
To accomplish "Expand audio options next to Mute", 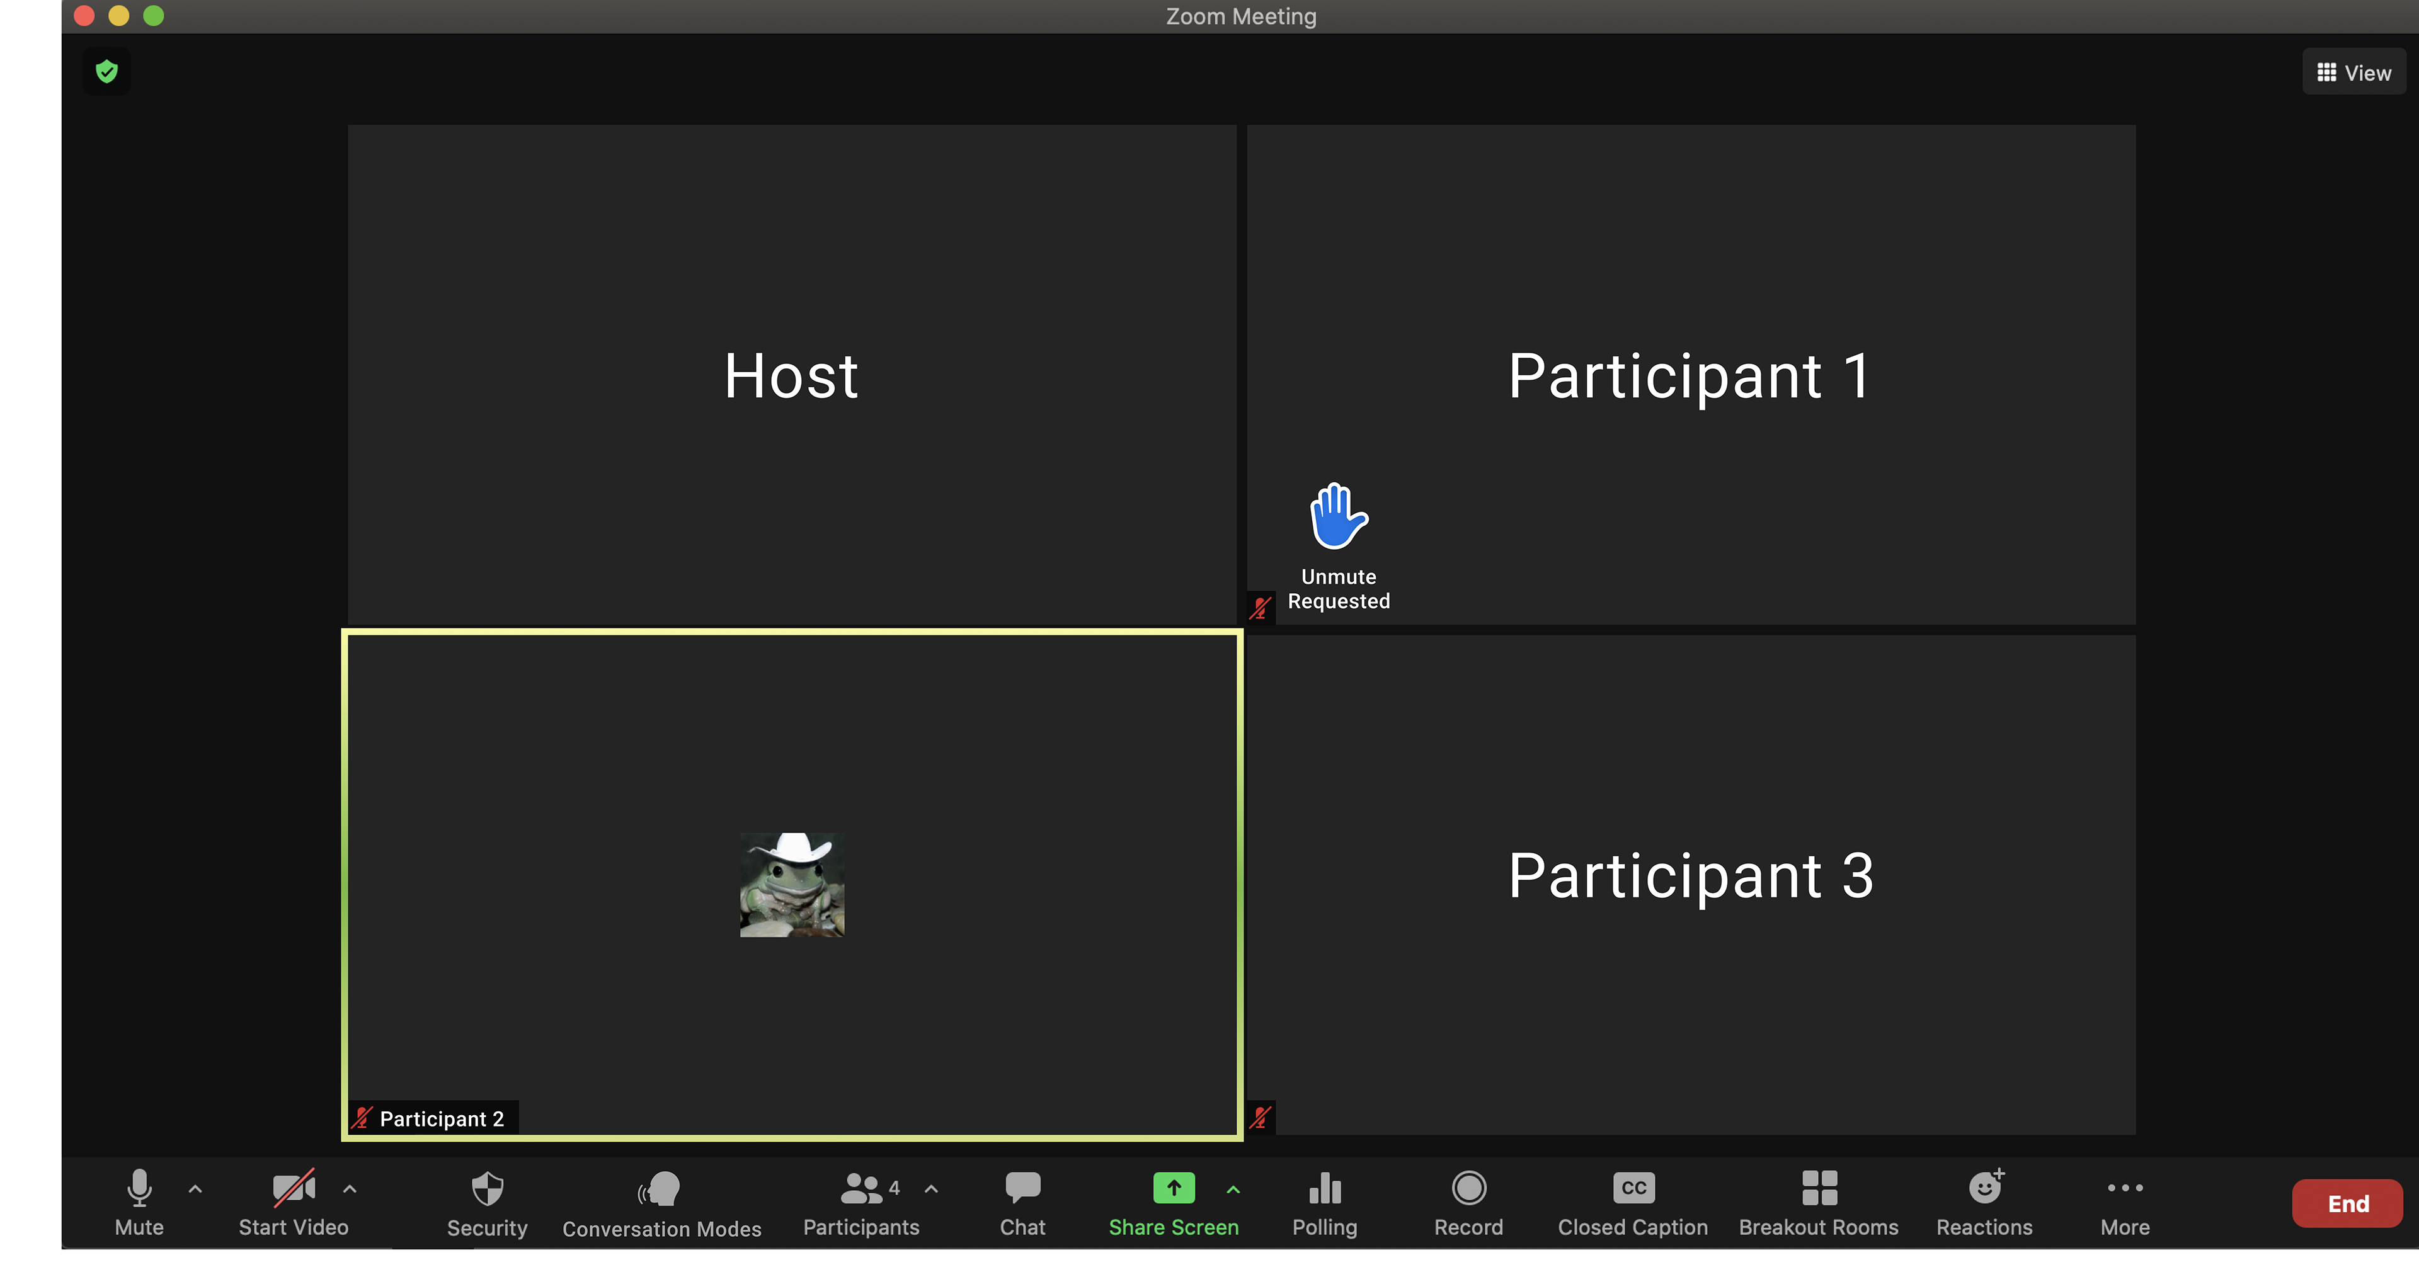I will 195,1188.
